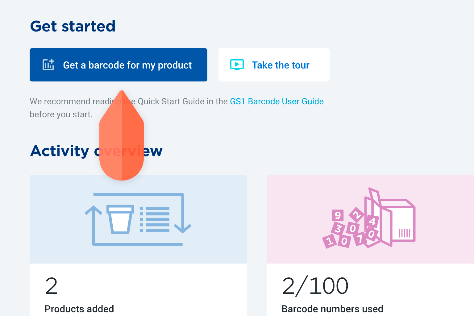Open the GS1 Barcode User Guide link
Viewport: 474px width, 316px height.
277,101
